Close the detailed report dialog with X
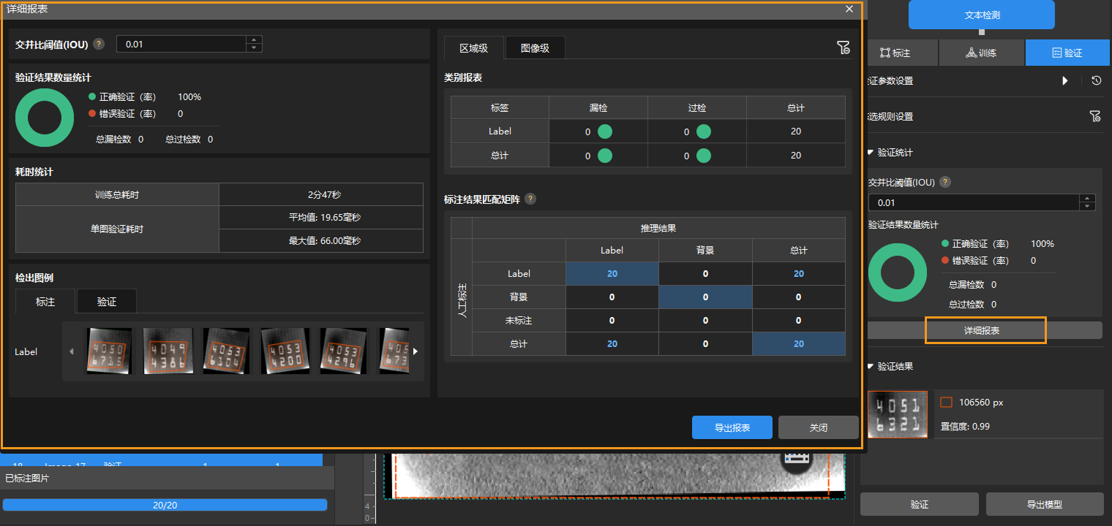 click(x=849, y=9)
